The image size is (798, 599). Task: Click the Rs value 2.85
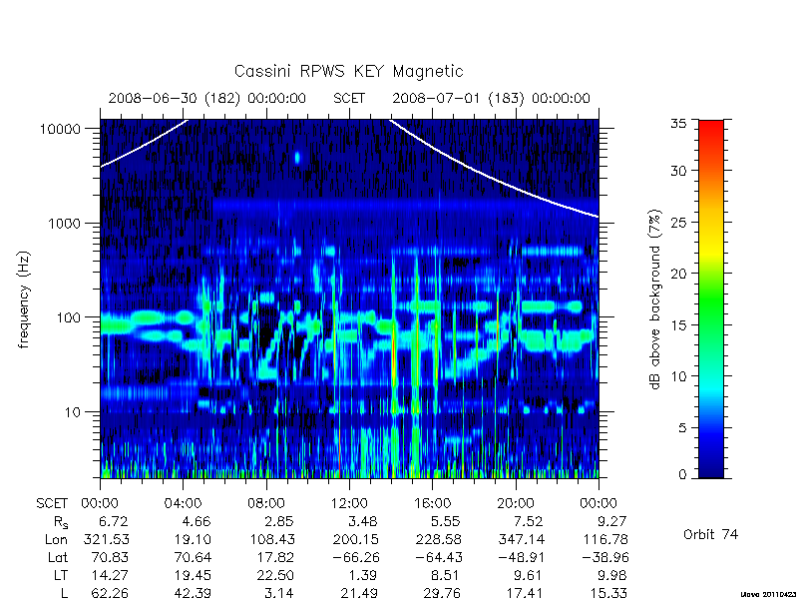coord(279,521)
